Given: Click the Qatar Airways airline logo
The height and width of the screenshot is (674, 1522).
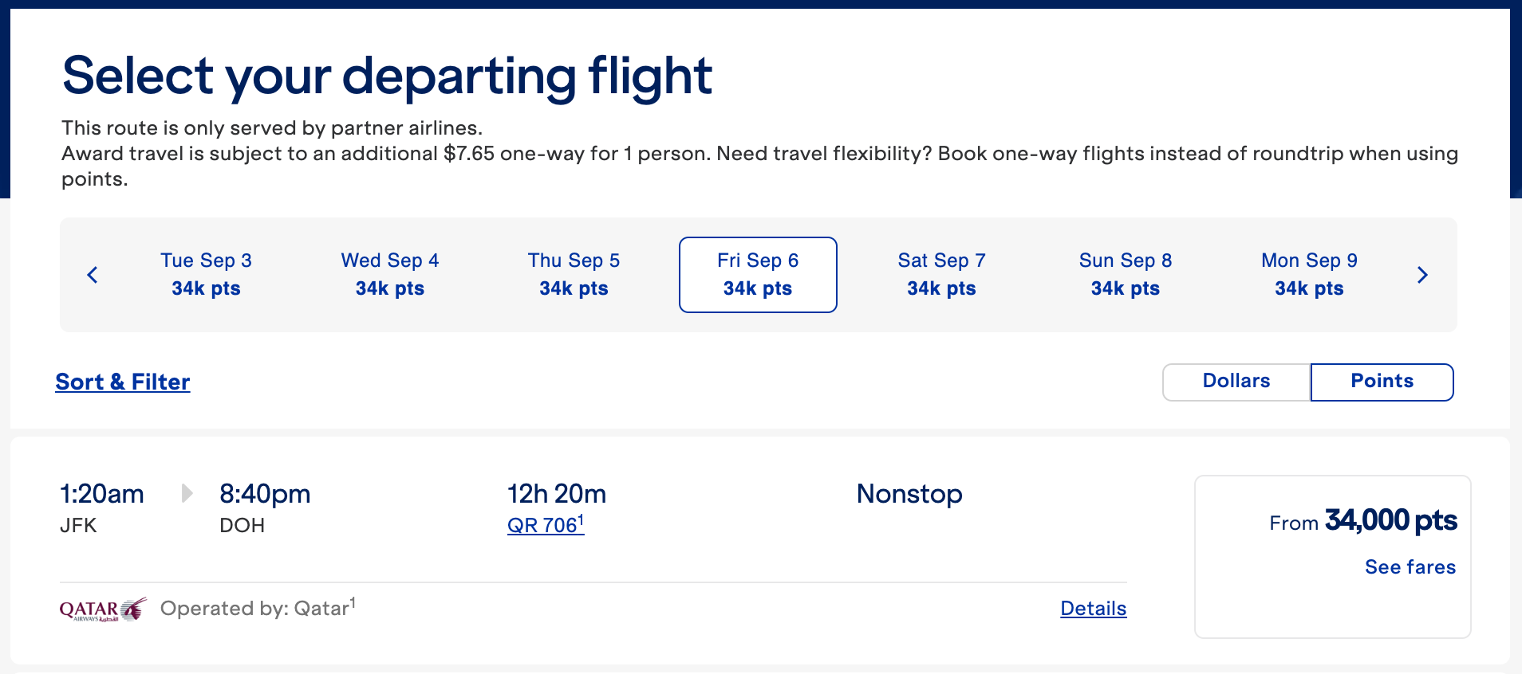Looking at the screenshot, I should (x=102, y=608).
